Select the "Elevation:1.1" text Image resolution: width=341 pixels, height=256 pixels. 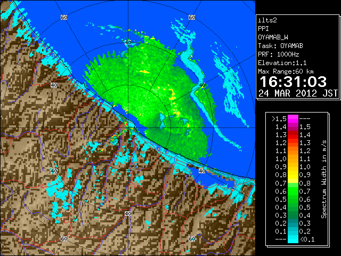click(282, 63)
